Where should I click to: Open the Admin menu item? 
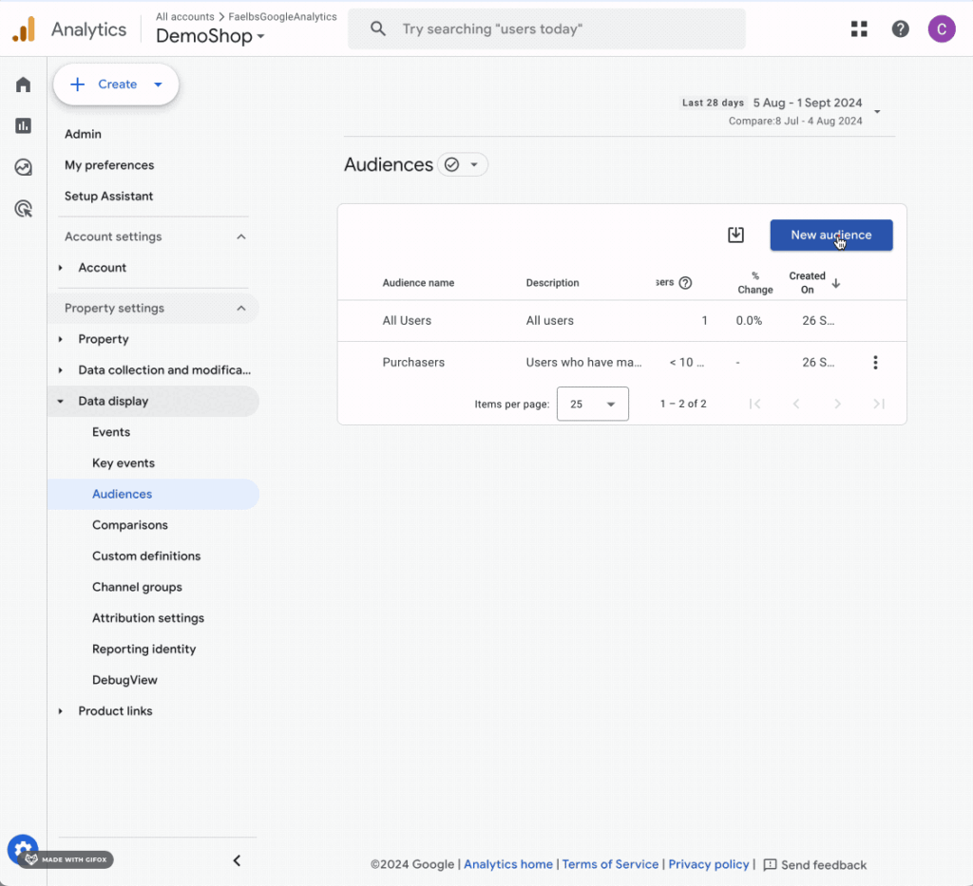[83, 134]
